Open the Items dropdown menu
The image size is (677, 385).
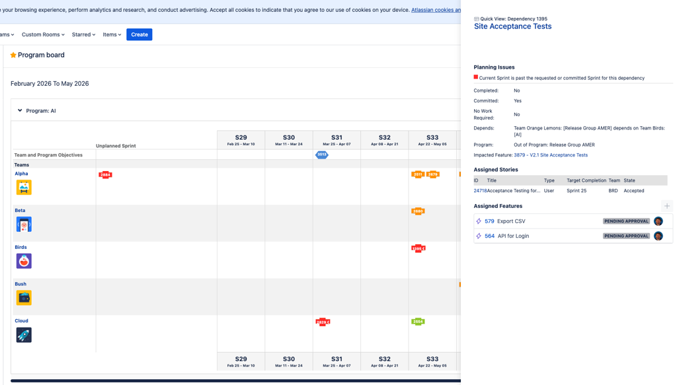[112, 34]
